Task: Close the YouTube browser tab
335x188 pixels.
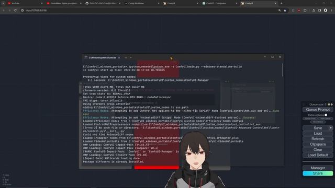Action: 42,4
